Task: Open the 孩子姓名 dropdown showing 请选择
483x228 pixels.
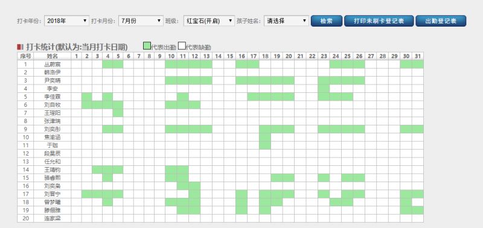Action: click(x=286, y=21)
